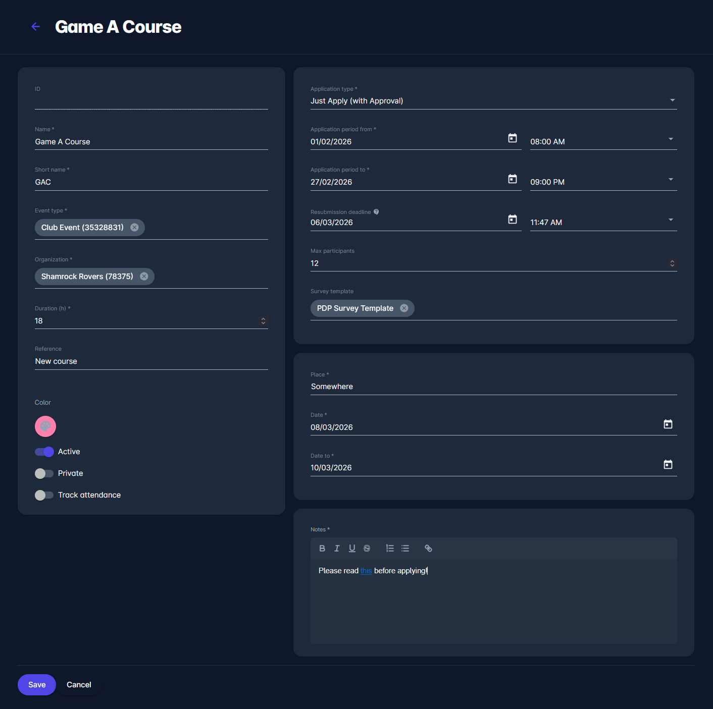Click the back arrow next to the title
The width and height of the screenshot is (713, 709).
click(35, 27)
